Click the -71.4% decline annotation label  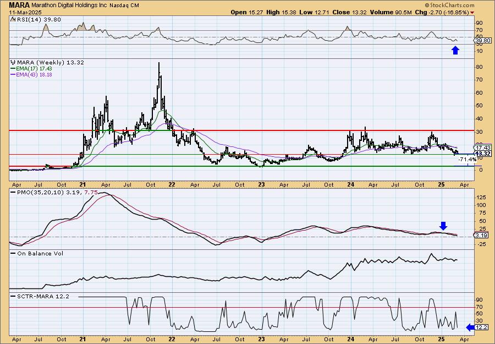coord(467,160)
